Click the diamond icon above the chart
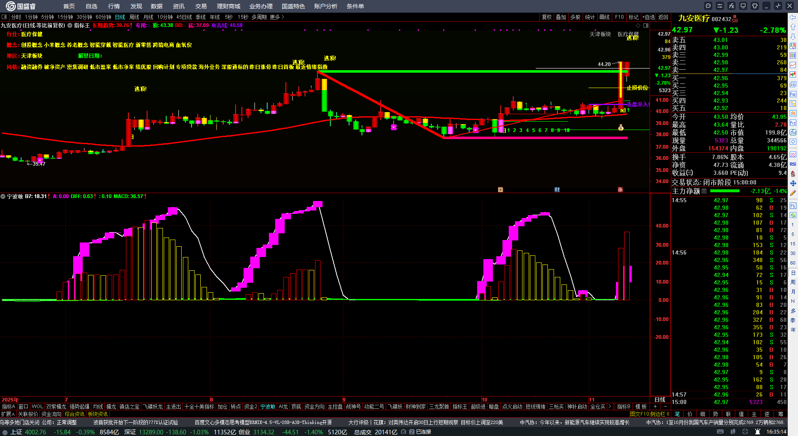Screen dimensions: 798x436 [x=638, y=25]
